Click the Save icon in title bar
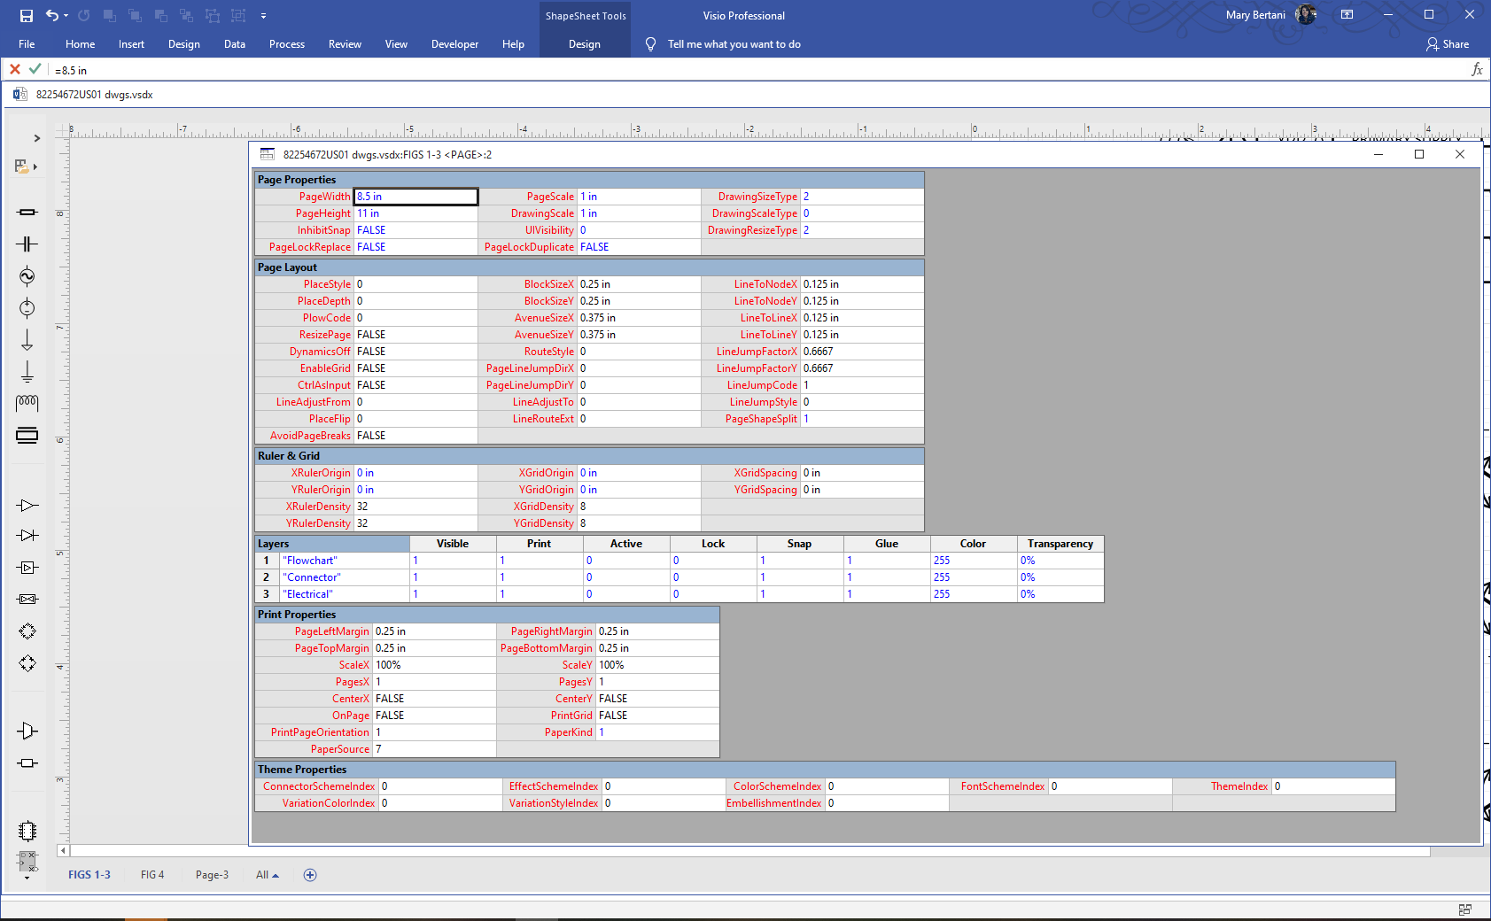The width and height of the screenshot is (1491, 921). coord(26,15)
